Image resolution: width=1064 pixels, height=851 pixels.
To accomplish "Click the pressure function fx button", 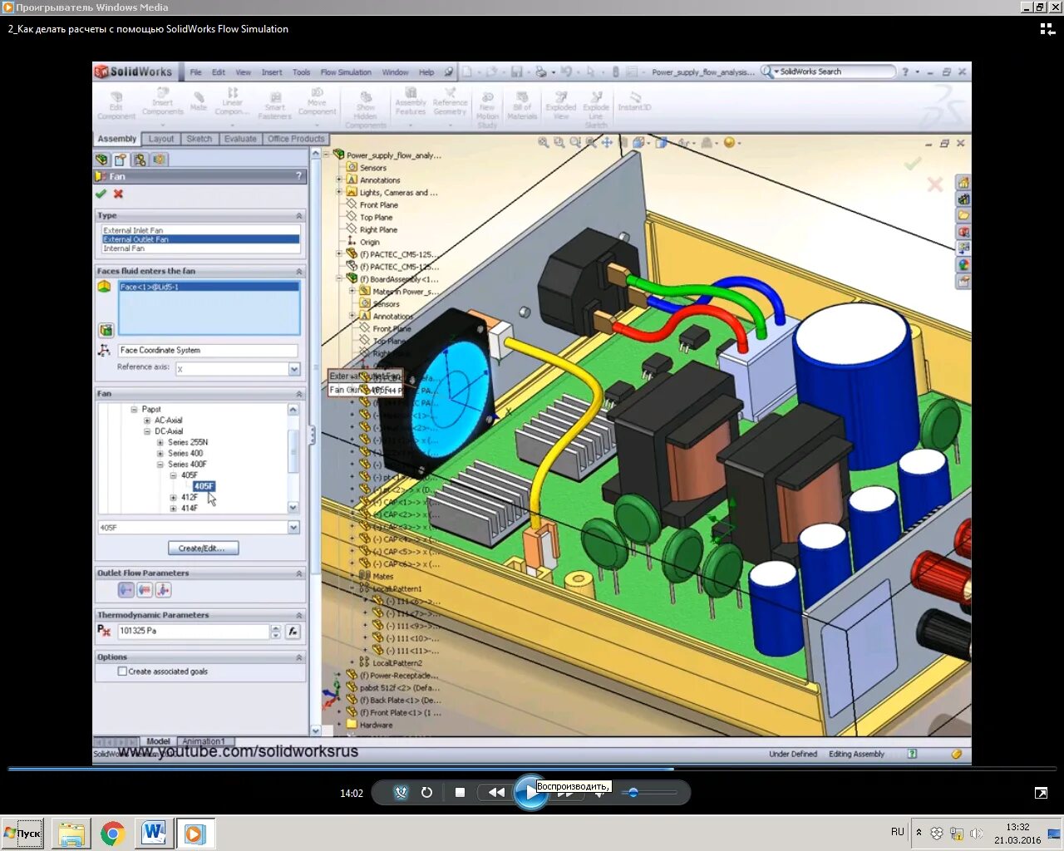I will (x=293, y=632).
